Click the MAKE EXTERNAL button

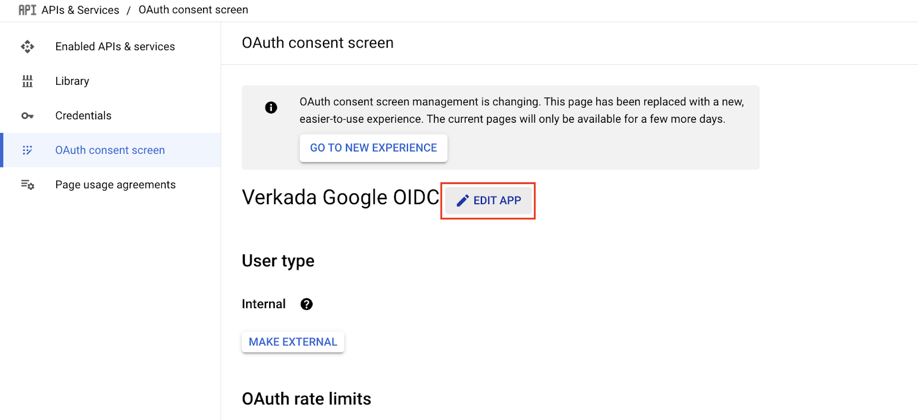coord(293,342)
